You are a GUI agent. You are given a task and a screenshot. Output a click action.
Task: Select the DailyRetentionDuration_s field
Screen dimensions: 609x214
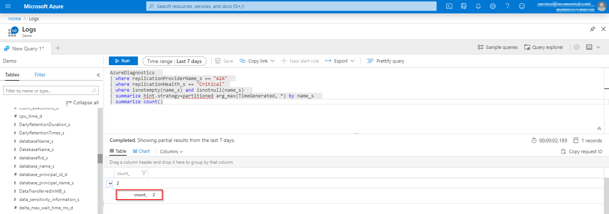pyautogui.click(x=45, y=125)
